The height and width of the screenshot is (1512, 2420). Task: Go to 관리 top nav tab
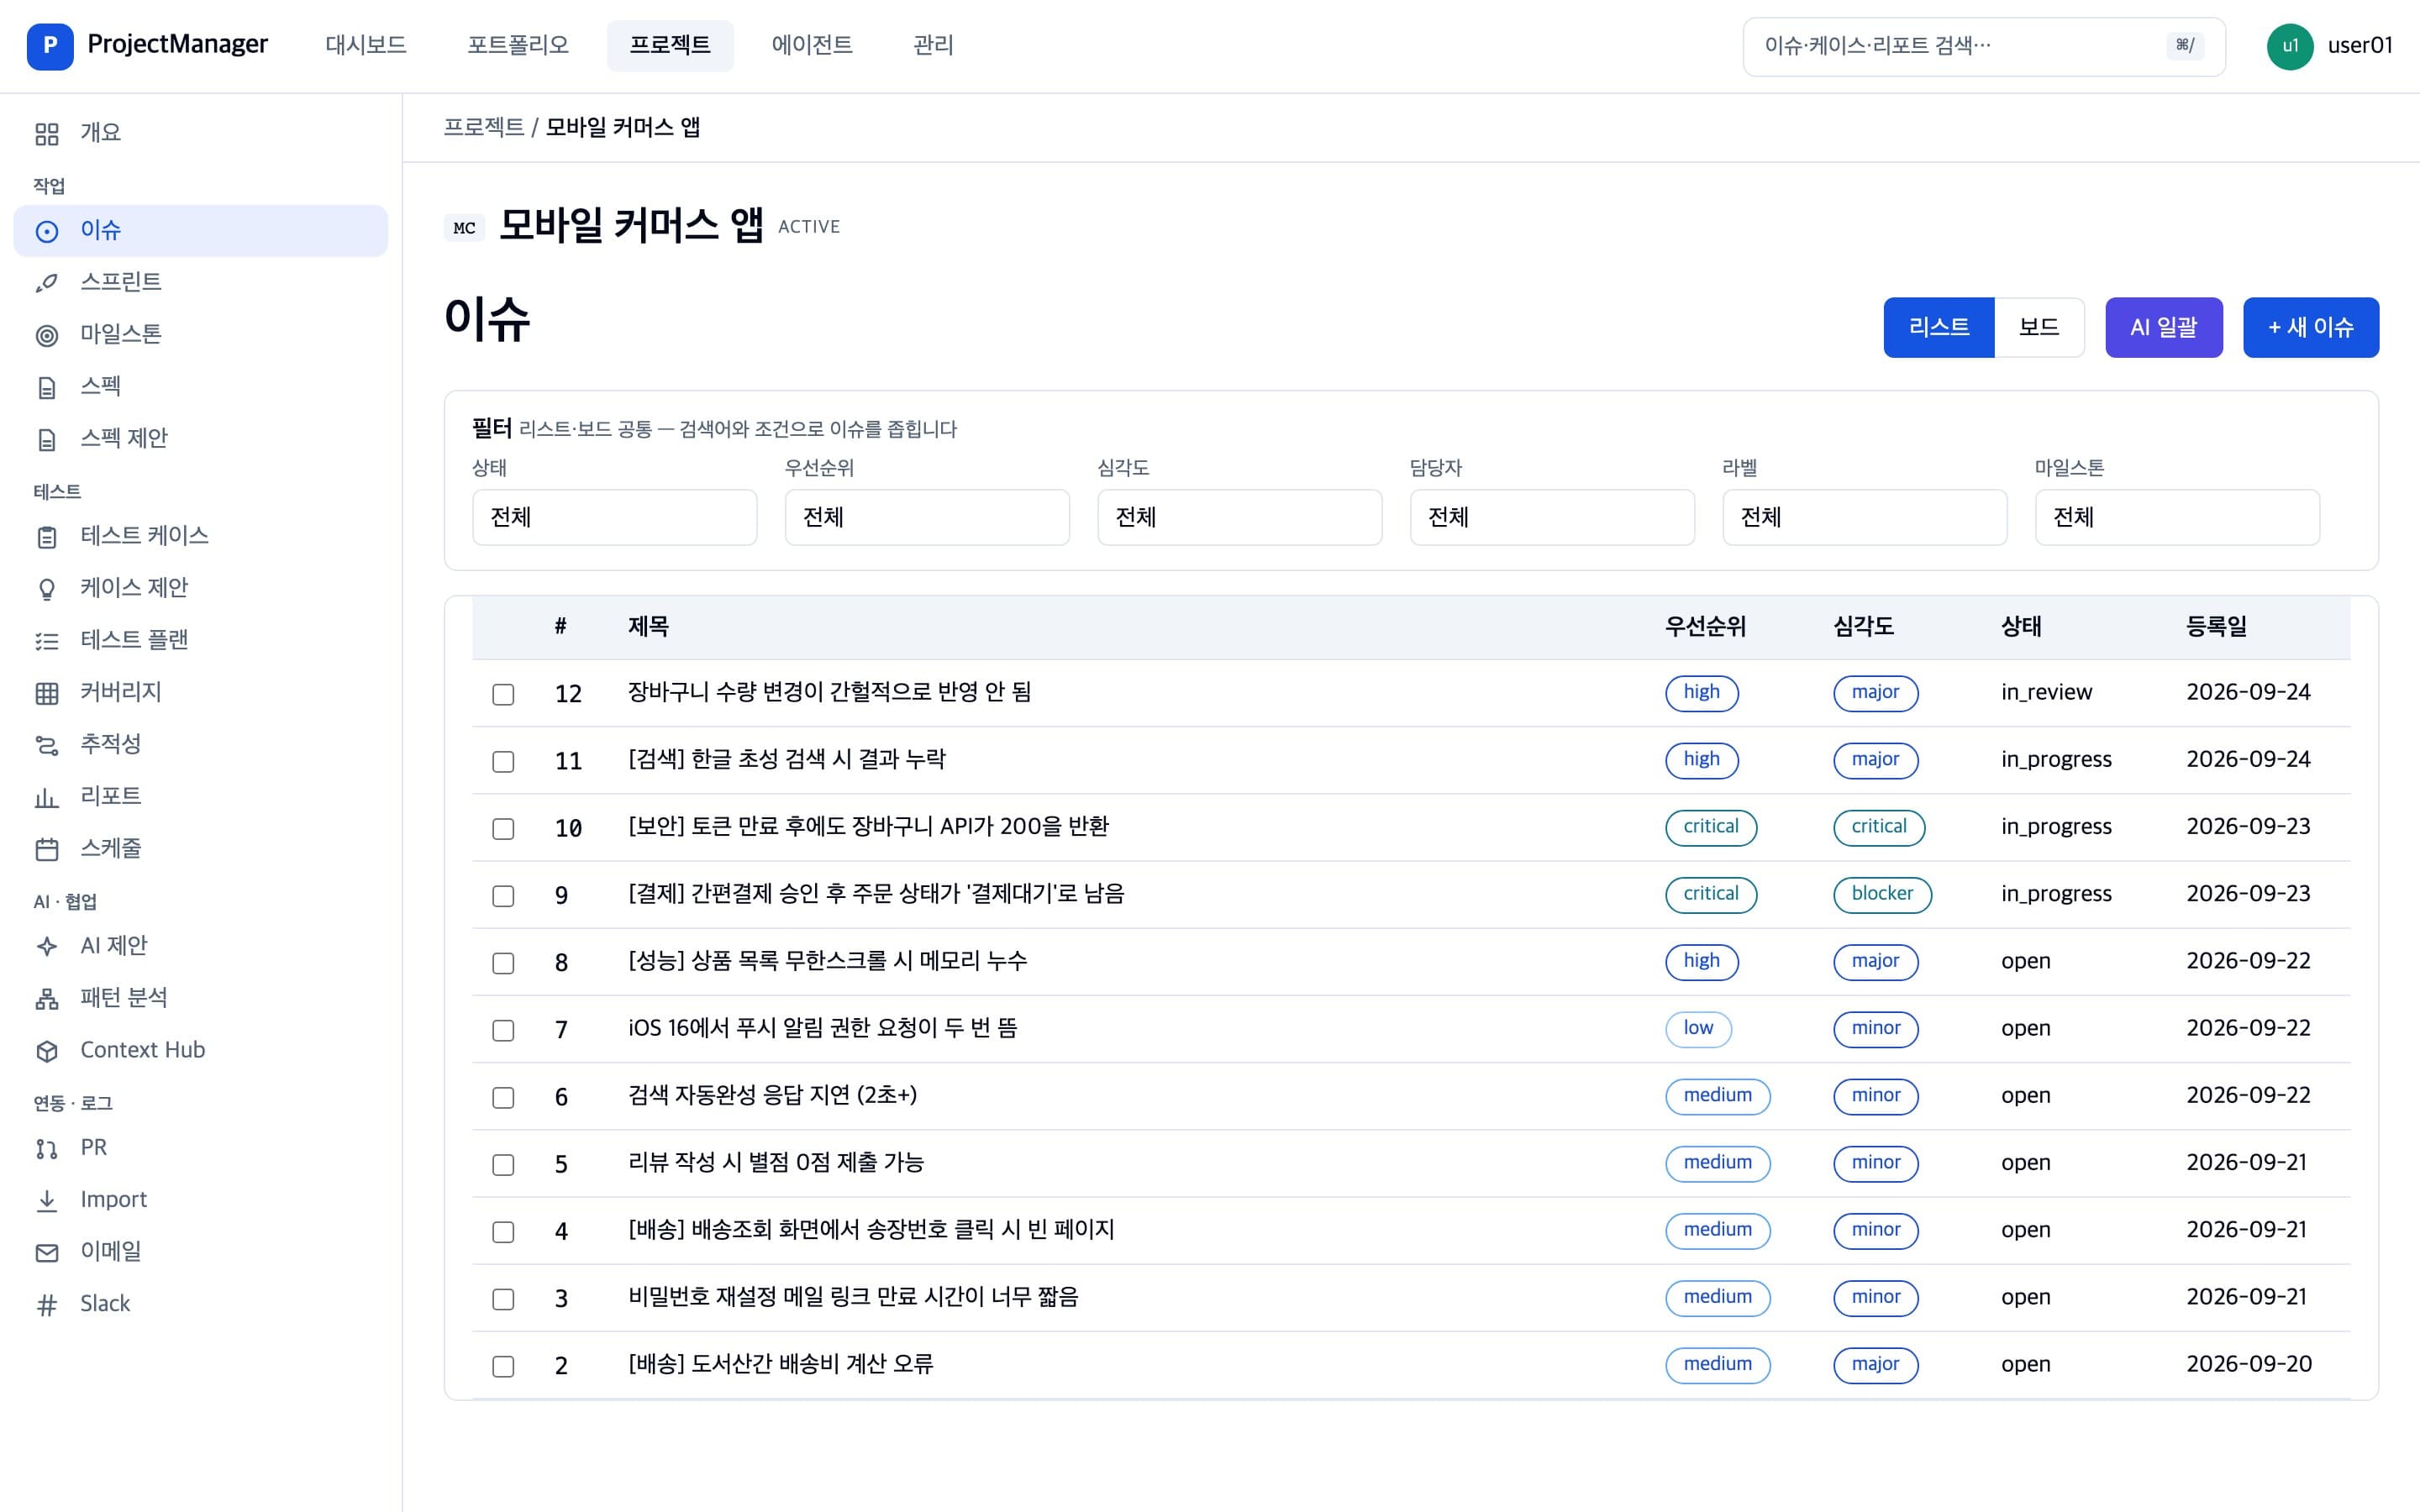point(933,45)
